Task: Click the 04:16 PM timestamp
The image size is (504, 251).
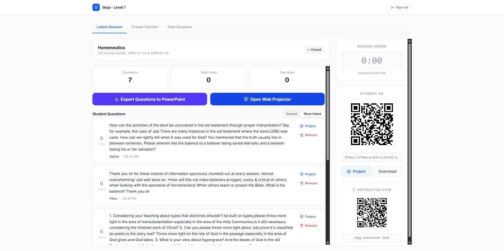Action: (129, 199)
